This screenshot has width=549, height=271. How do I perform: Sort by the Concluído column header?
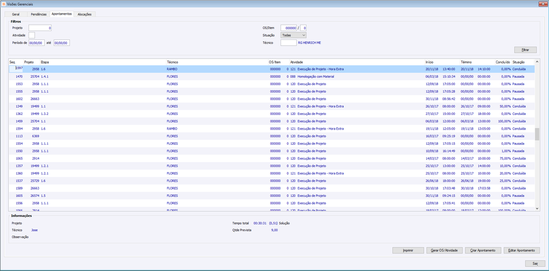pyautogui.click(x=503, y=62)
